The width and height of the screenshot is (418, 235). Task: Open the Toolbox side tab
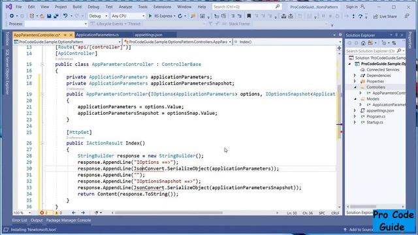7,39
